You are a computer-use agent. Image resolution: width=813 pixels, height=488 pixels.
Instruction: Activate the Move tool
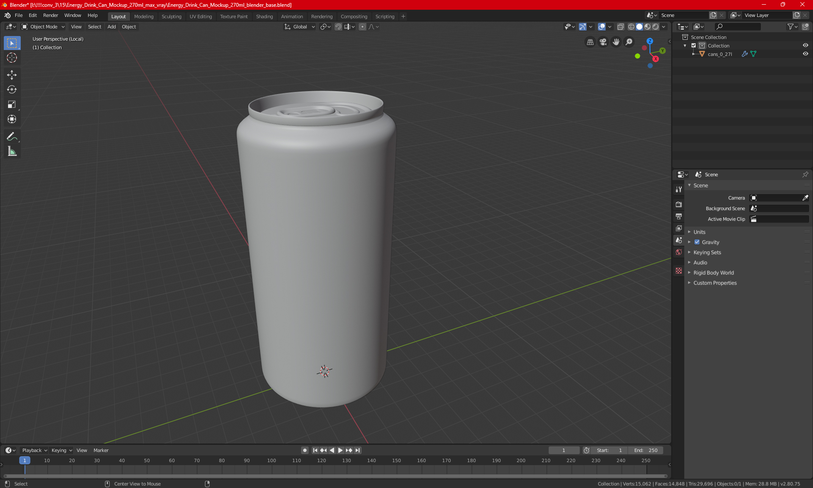click(12, 75)
